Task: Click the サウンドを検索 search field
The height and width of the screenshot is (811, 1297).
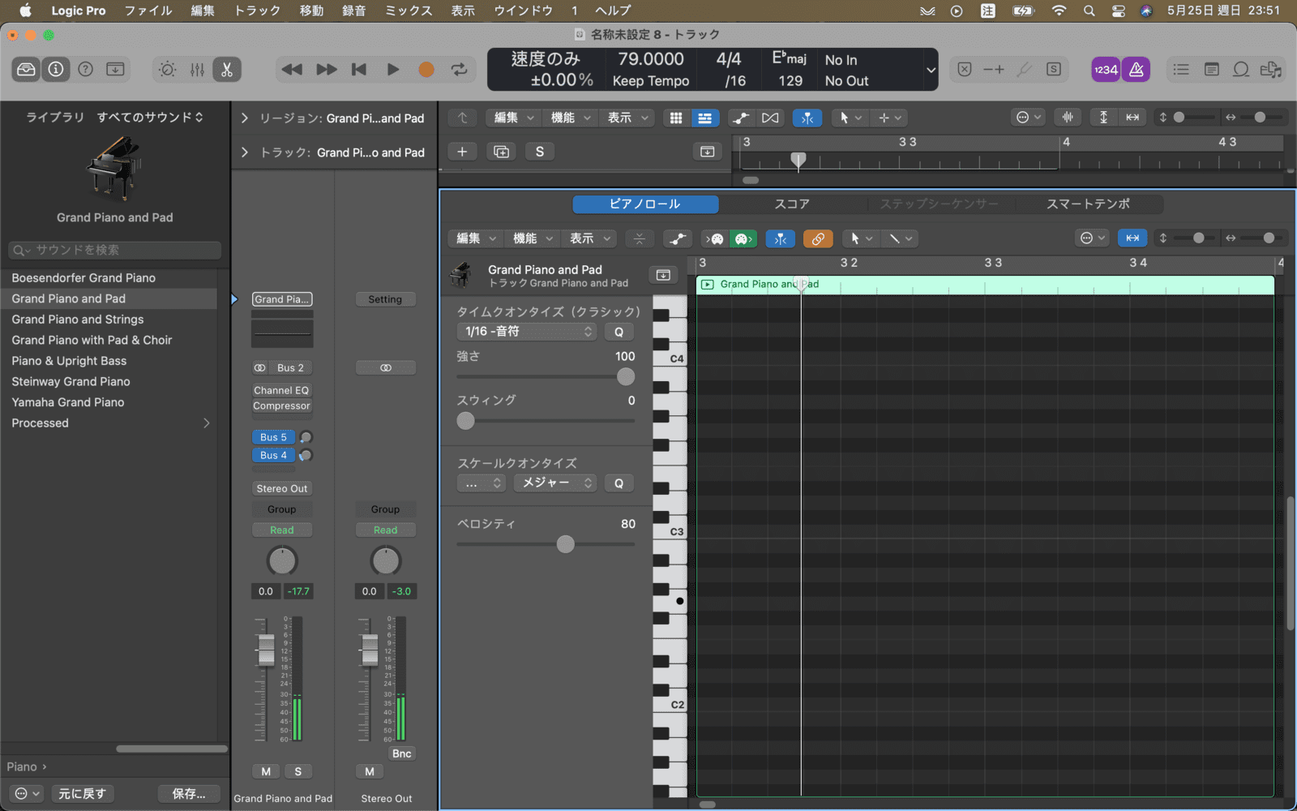Action: 114,250
